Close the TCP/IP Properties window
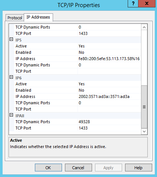This screenshot has height=177, width=157. 147,3
